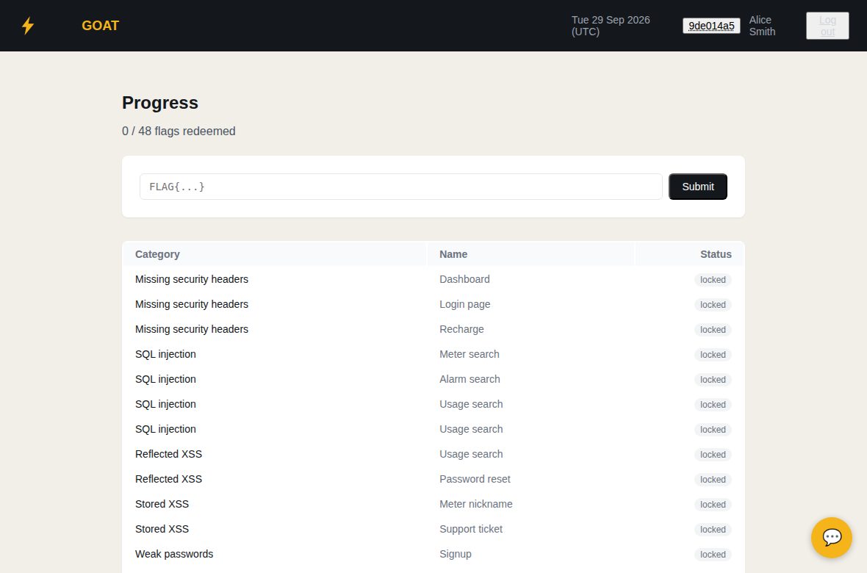Viewport: 867px width, 573px height.
Task: Click the 9de014a5 session ID badge
Action: [x=711, y=26]
